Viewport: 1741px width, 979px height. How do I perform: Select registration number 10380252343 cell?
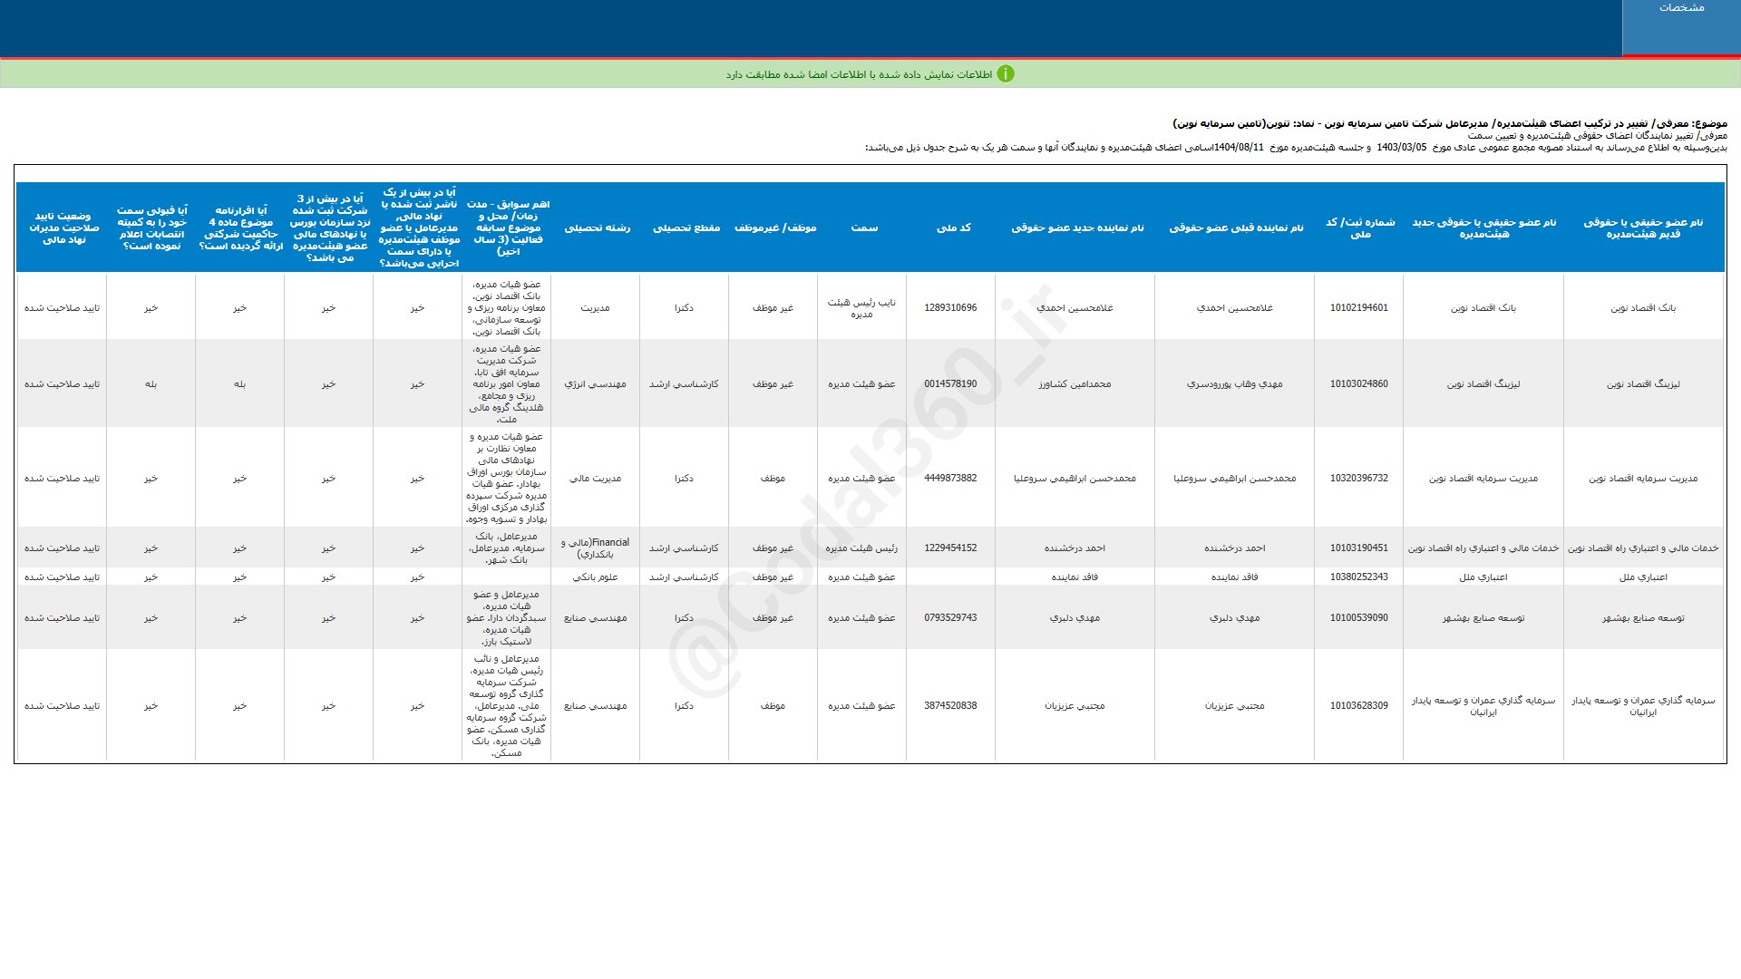[1358, 577]
